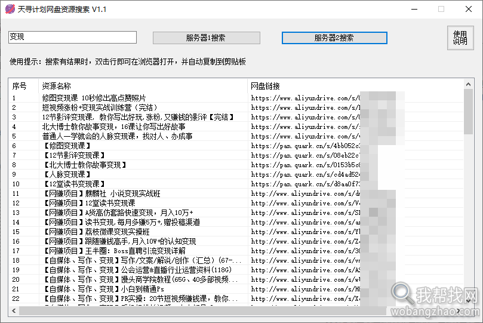The width and height of the screenshot is (483, 323).
Task: Select row 【修图变现课】
Action: tap(236, 146)
